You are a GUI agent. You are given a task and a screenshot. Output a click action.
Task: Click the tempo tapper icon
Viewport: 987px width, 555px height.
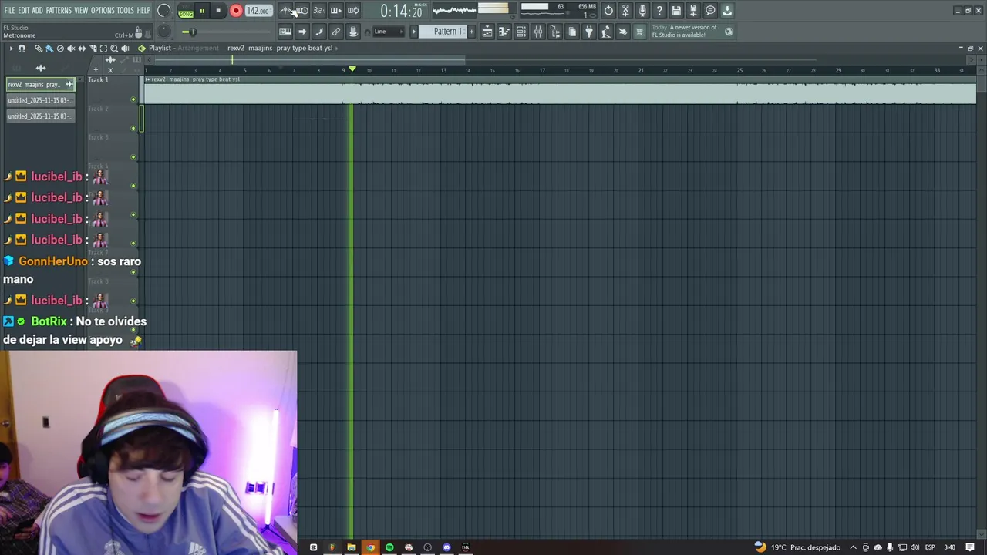point(606,32)
